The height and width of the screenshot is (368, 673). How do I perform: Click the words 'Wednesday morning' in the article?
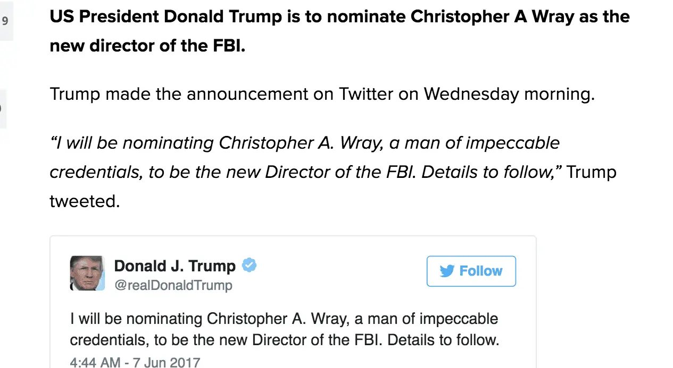(x=509, y=94)
